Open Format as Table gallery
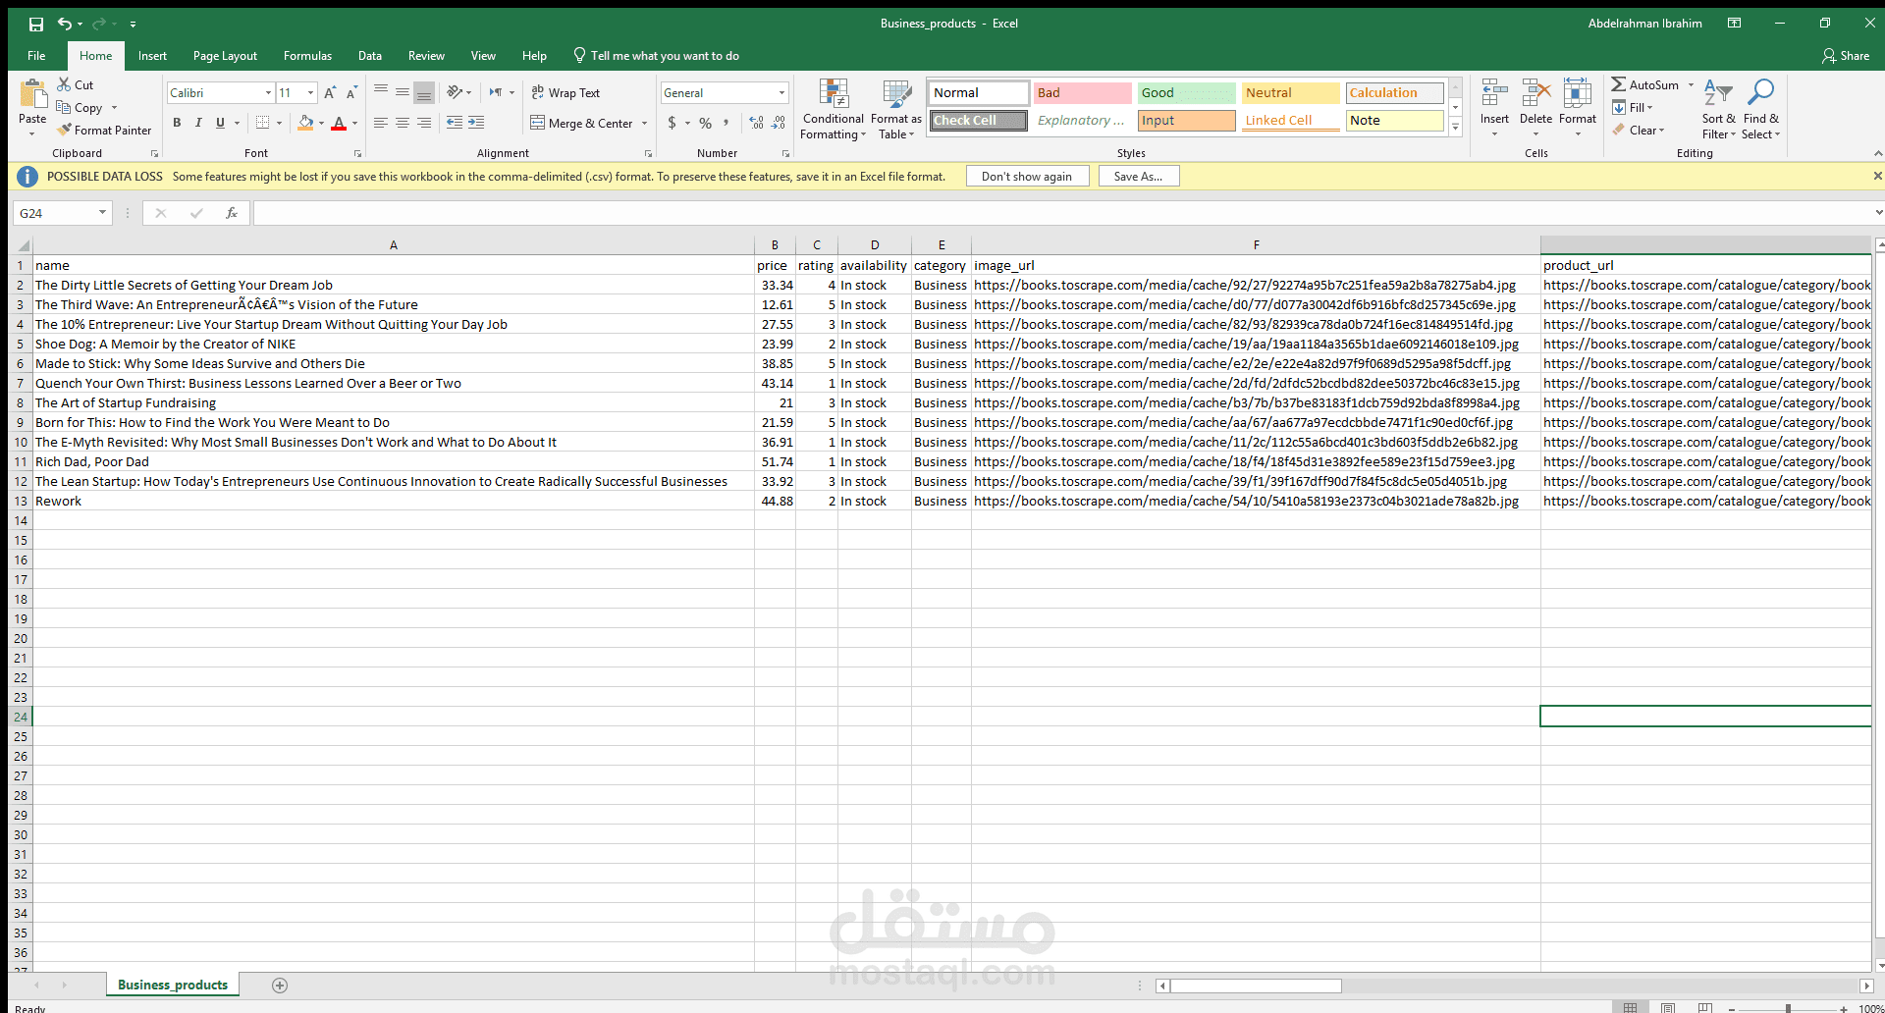The height and width of the screenshot is (1013, 1885). point(896,109)
